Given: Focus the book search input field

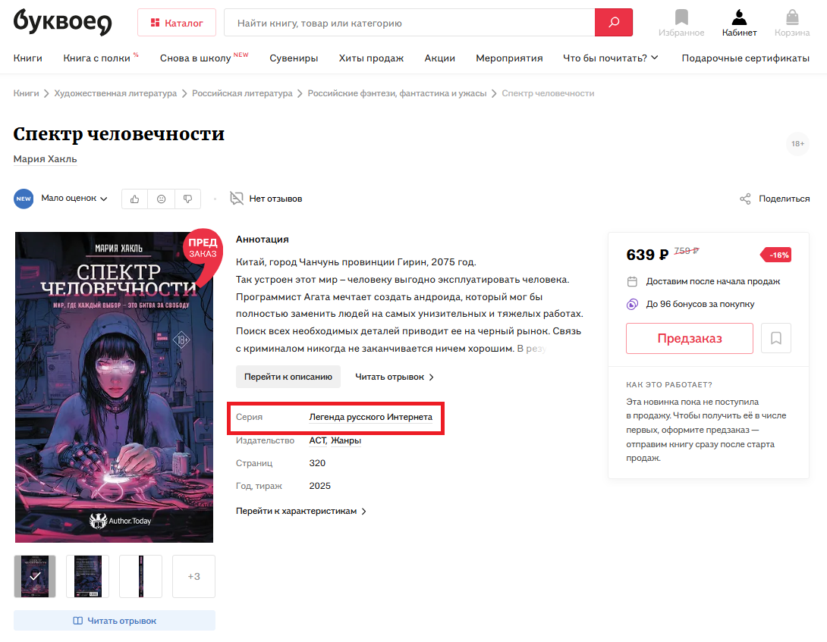Looking at the screenshot, I should (409, 23).
